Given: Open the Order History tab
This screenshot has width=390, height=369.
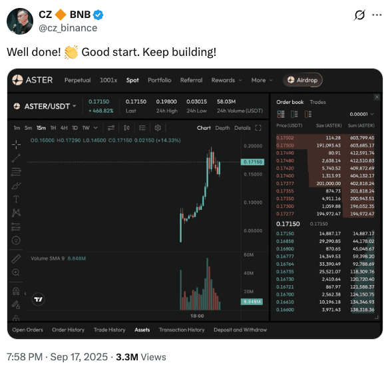Looking at the screenshot, I should 68,330.
